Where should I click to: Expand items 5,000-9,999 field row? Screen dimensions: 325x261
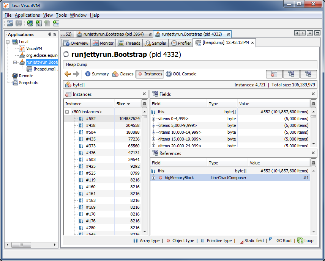(153, 125)
